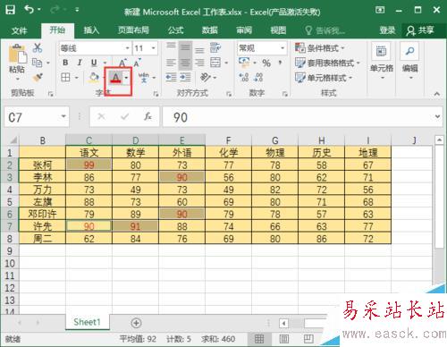The height and width of the screenshot is (347, 447).
Task: Apply accounting number format icon
Action: (x=244, y=63)
